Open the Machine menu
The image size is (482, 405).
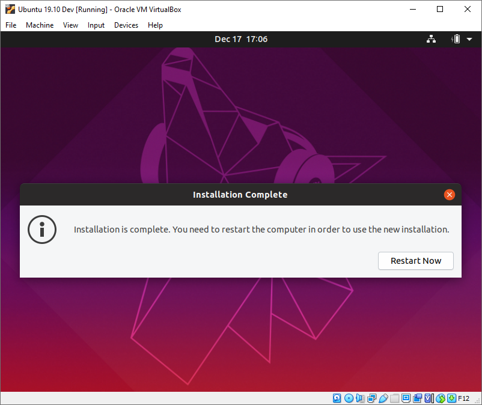(40, 25)
